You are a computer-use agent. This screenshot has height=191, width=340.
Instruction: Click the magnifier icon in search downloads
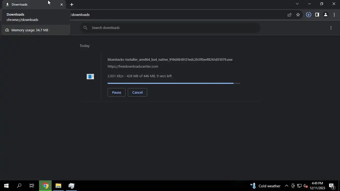pos(85,28)
